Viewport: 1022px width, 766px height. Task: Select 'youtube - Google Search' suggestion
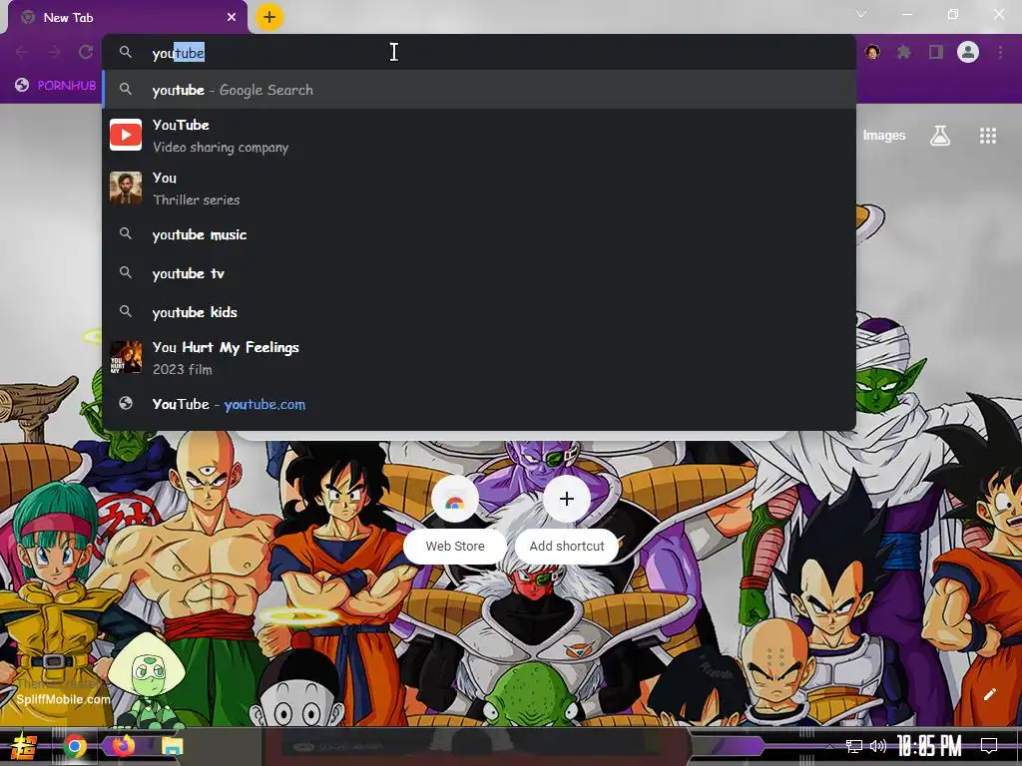479,90
